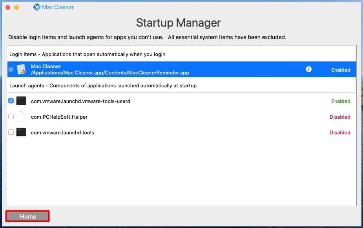Image resolution: width=363 pixels, height=228 pixels.
Task: Uncheck the Mac Cleaner login item checkbox
Action: [x=11, y=69]
